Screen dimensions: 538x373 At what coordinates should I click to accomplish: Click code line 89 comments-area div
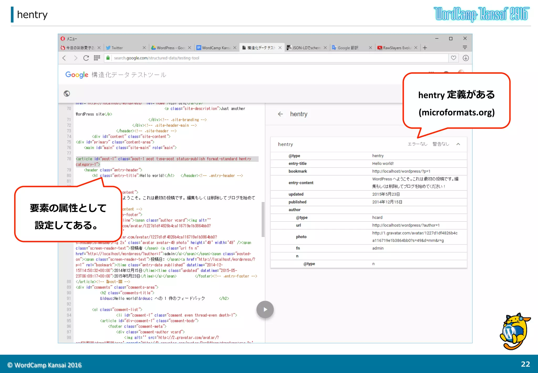tap(117, 287)
